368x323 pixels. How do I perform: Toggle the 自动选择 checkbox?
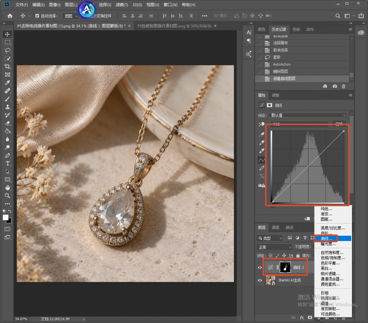coord(37,16)
